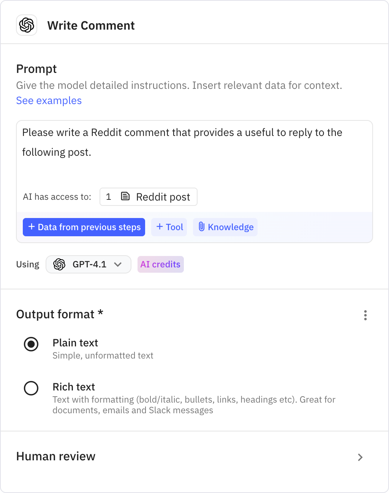The height and width of the screenshot is (493, 389).
Task: Open the Human review settings
Action: tap(55, 457)
